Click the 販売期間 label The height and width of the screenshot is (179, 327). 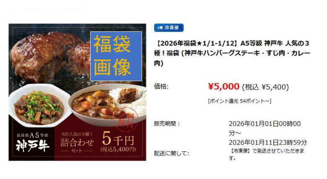coord(167,123)
